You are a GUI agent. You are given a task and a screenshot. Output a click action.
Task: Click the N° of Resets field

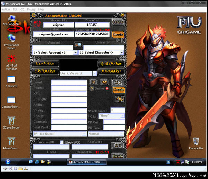click(118, 110)
